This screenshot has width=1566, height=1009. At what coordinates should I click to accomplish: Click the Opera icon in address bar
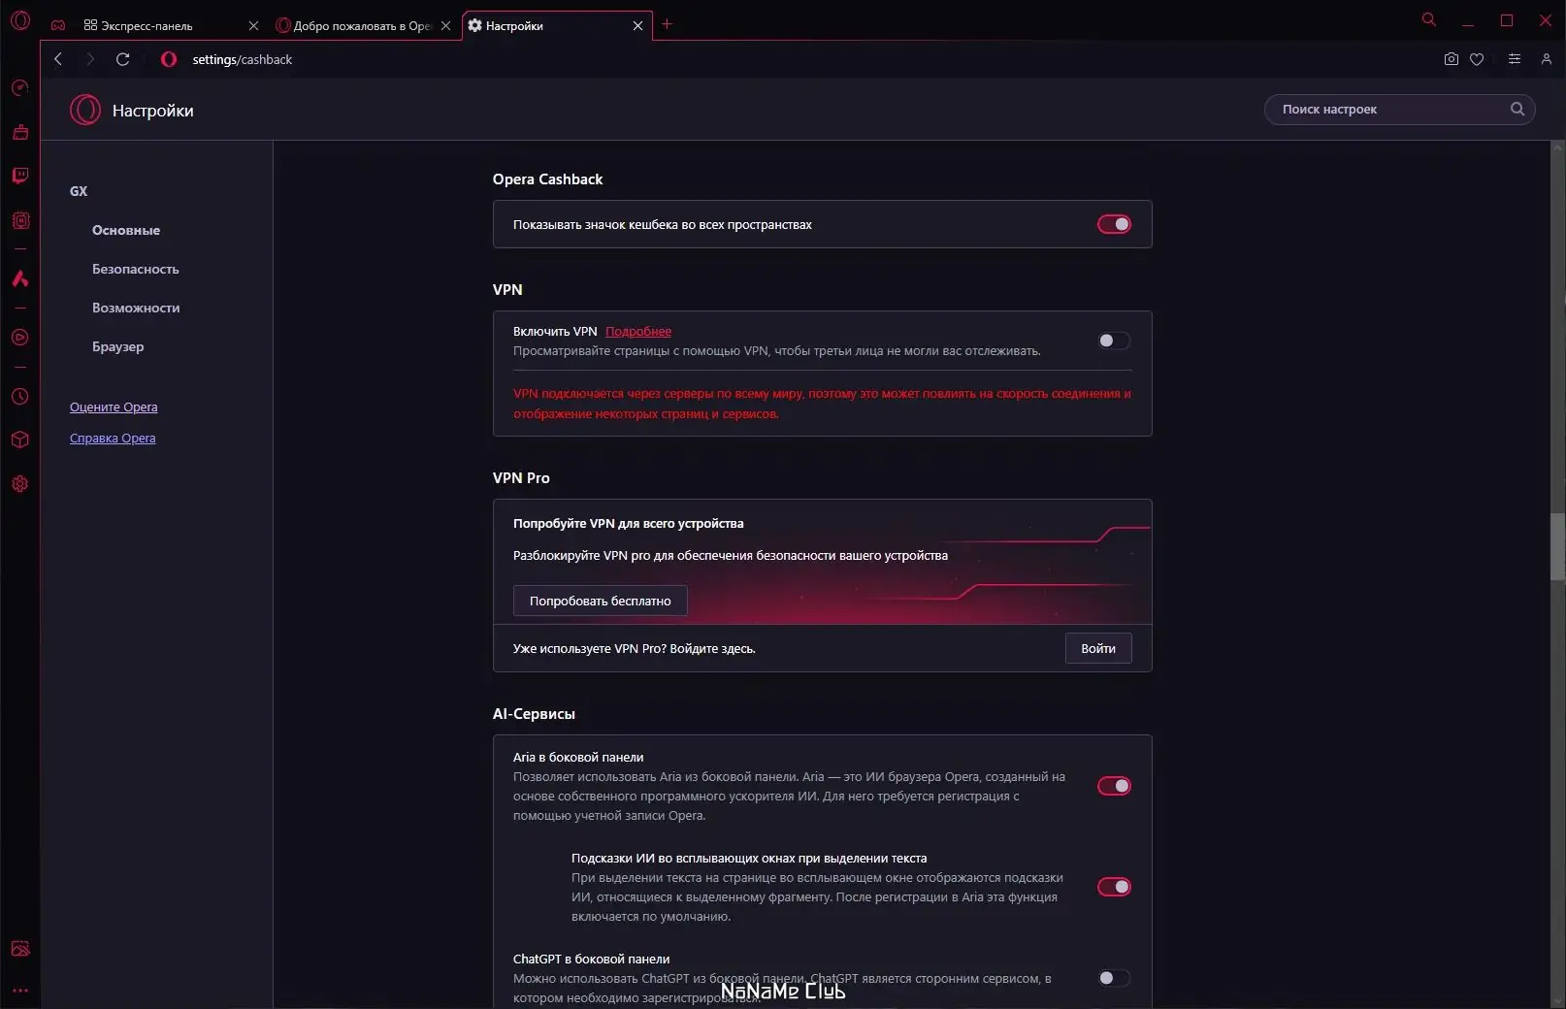pyautogui.click(x=169, y=59)
